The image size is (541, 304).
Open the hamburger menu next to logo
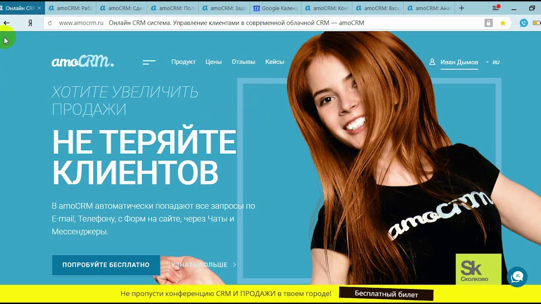coord(149,62)
